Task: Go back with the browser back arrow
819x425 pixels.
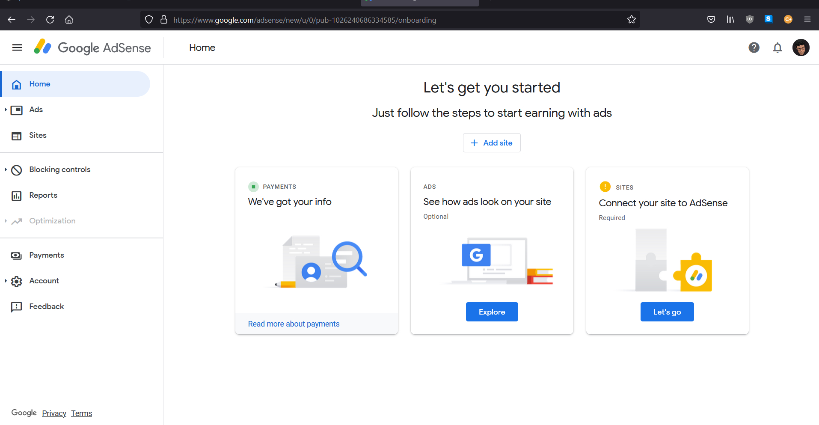Action: (x=12, y=20)
